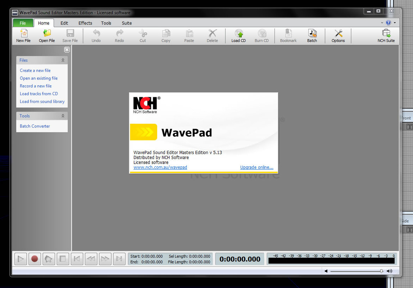Click the Stop square button
Screen dimensions: 413x288
click(x=63, y=259)
